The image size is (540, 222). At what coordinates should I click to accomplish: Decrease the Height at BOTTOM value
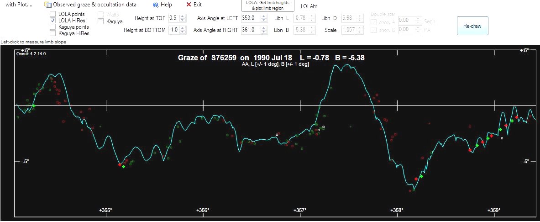(183, 32)
